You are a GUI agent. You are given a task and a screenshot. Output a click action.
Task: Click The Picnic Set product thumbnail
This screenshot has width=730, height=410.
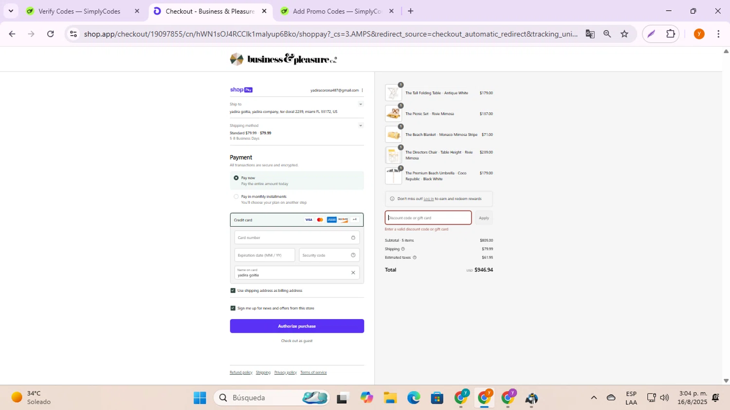coord(393,114)
